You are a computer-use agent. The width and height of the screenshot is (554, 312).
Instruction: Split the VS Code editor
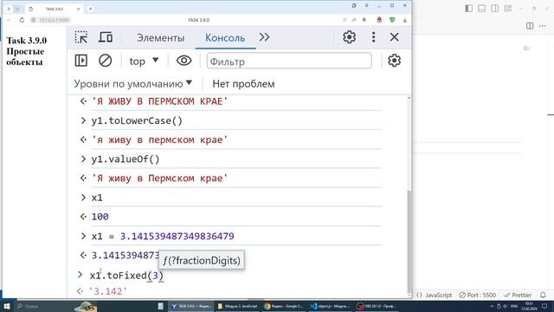coord(530,26)
